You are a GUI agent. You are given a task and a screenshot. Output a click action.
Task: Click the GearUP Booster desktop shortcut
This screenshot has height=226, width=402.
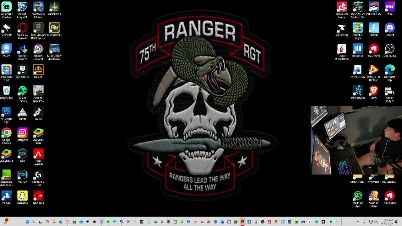point(22,52)
